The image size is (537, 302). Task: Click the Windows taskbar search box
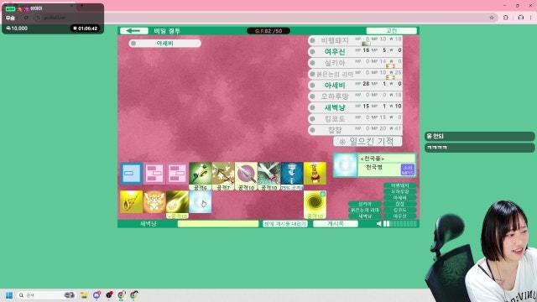[45, 295]
